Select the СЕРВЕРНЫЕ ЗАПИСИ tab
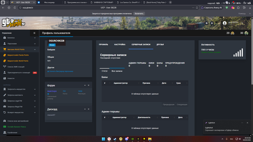The image size is (253, 142). point(141,45)
